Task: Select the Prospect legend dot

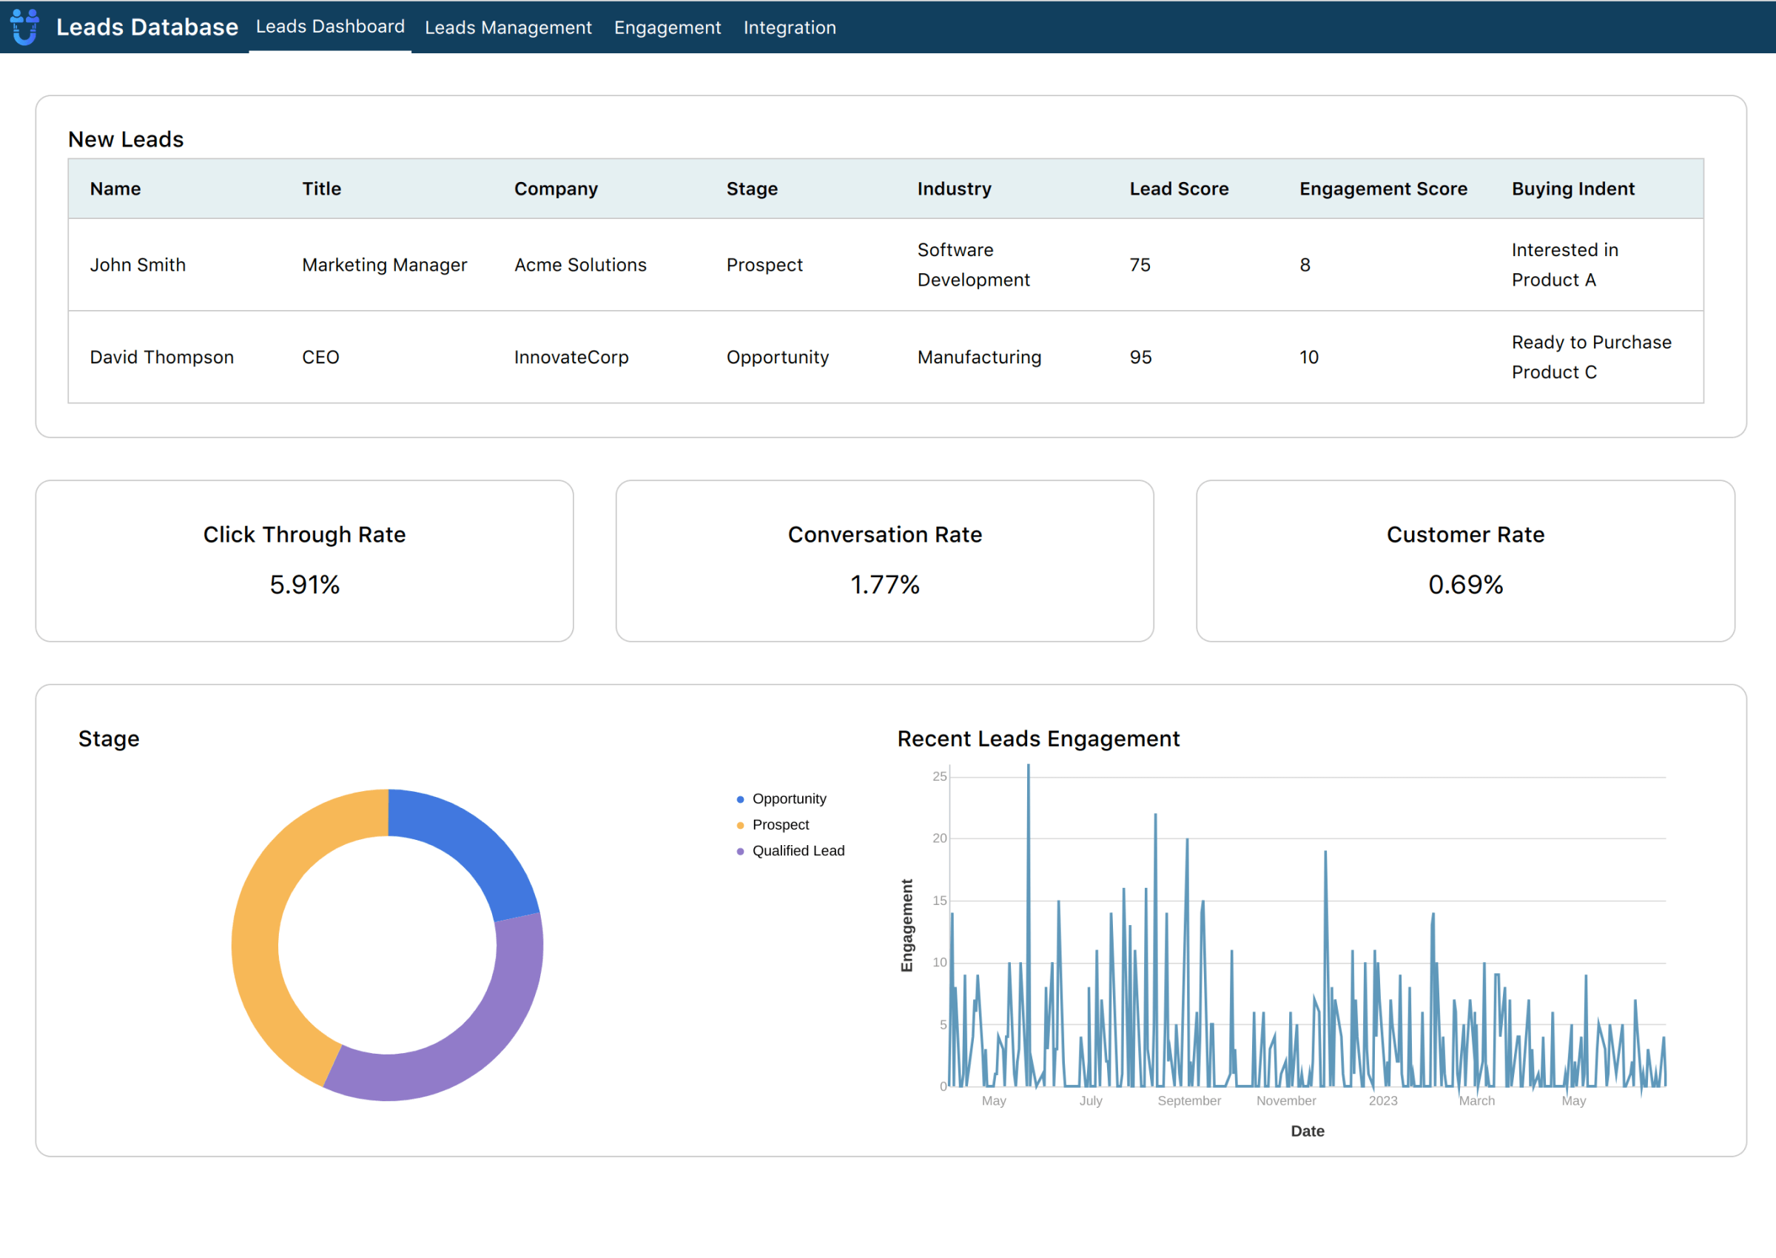Action: tap(741, 824)
